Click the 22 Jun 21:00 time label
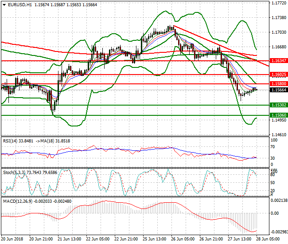288x244 pixels. coord(126,239)
